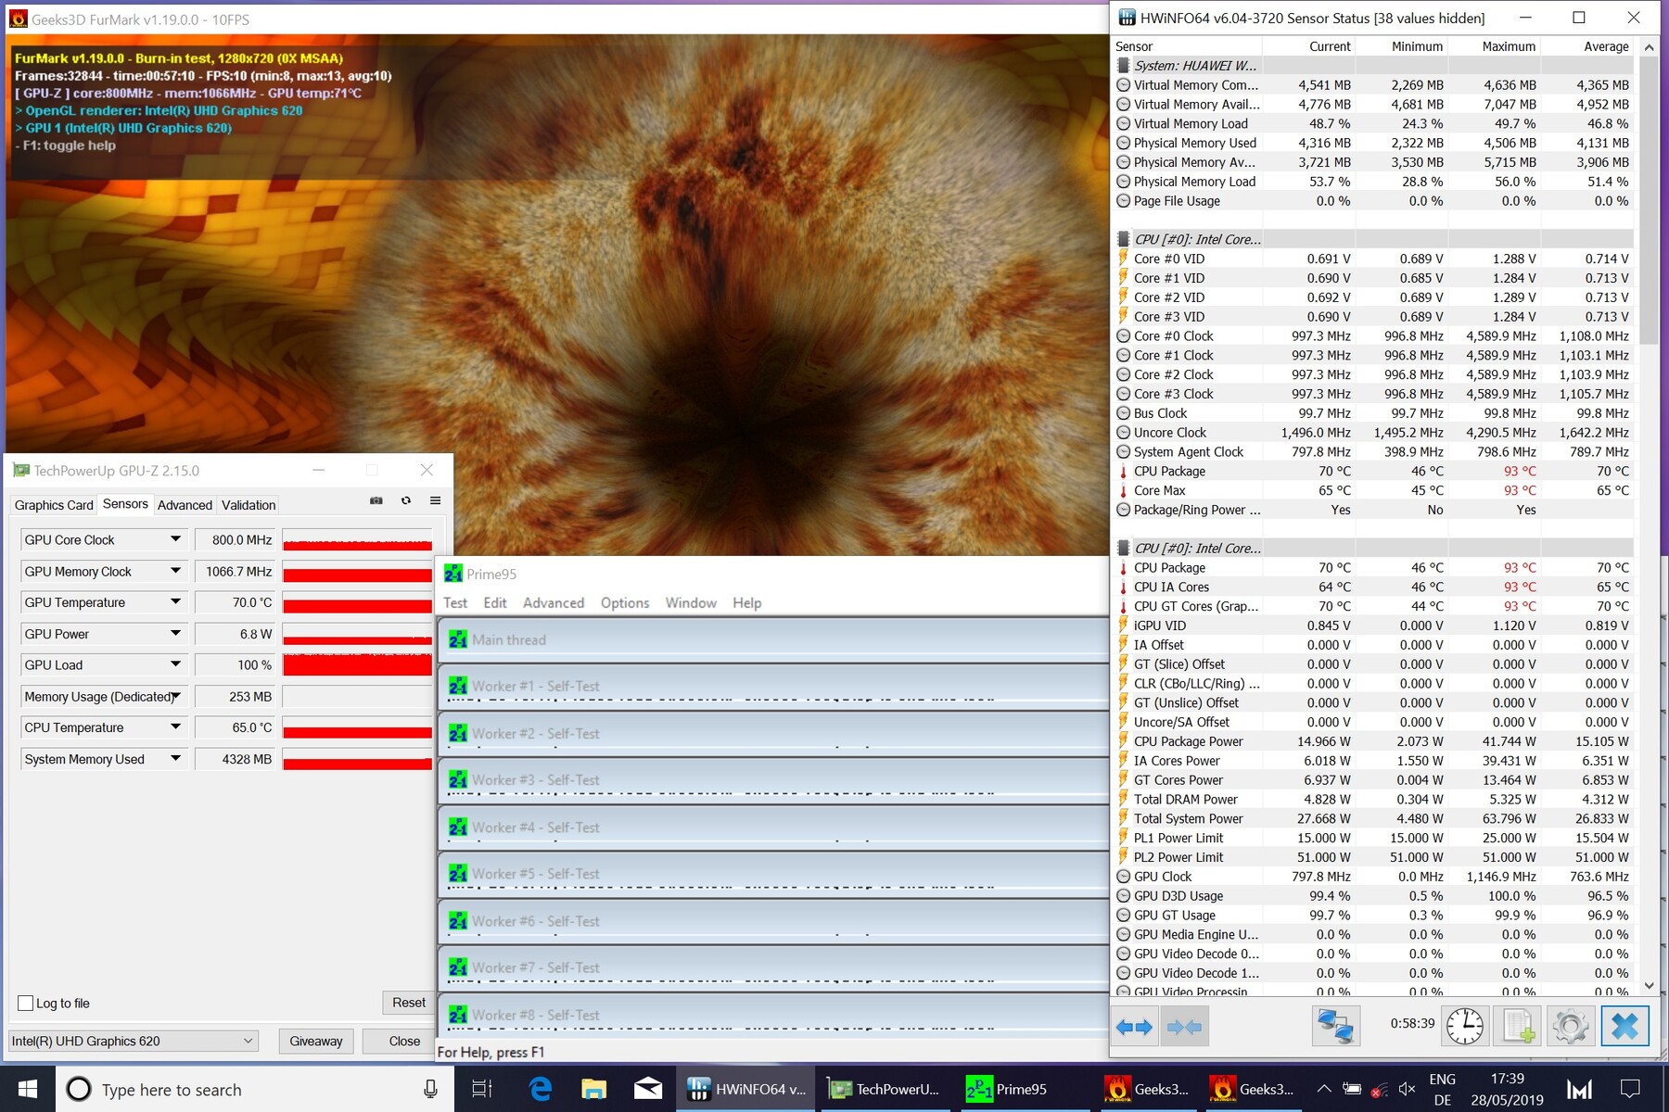The height and width of the screenshot is (1112, 1669).
Task: Click the Windows search box
Action: [255, 1089]
